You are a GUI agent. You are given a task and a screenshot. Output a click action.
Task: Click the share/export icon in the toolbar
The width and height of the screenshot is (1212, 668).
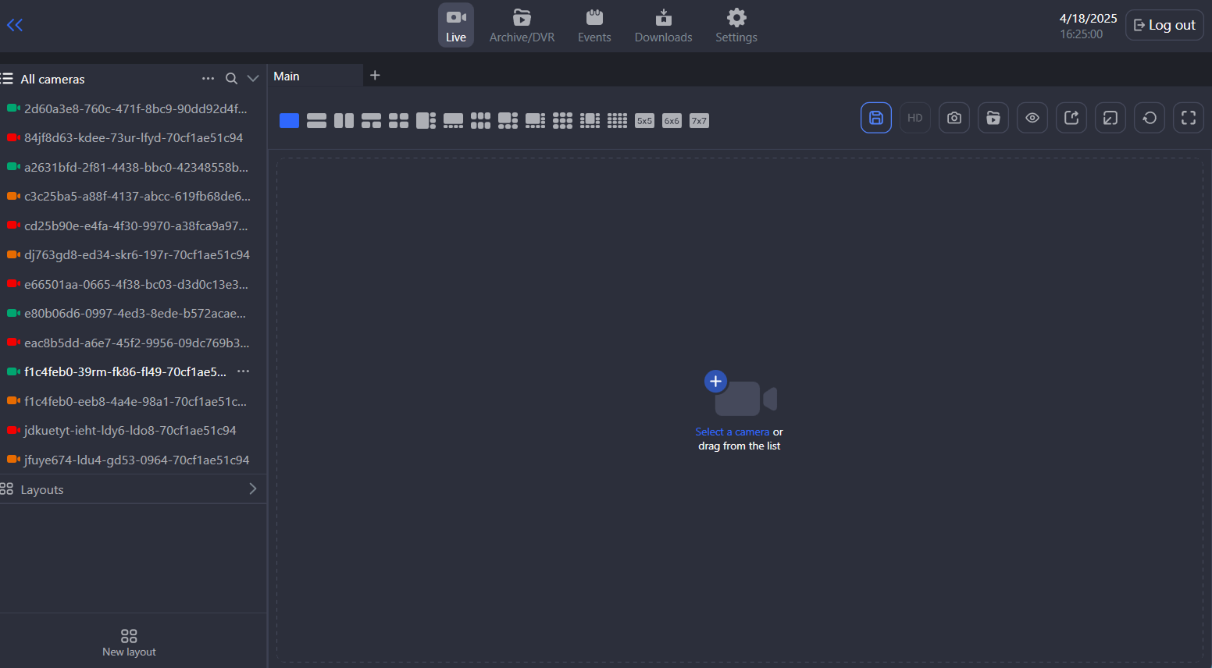1071,118
